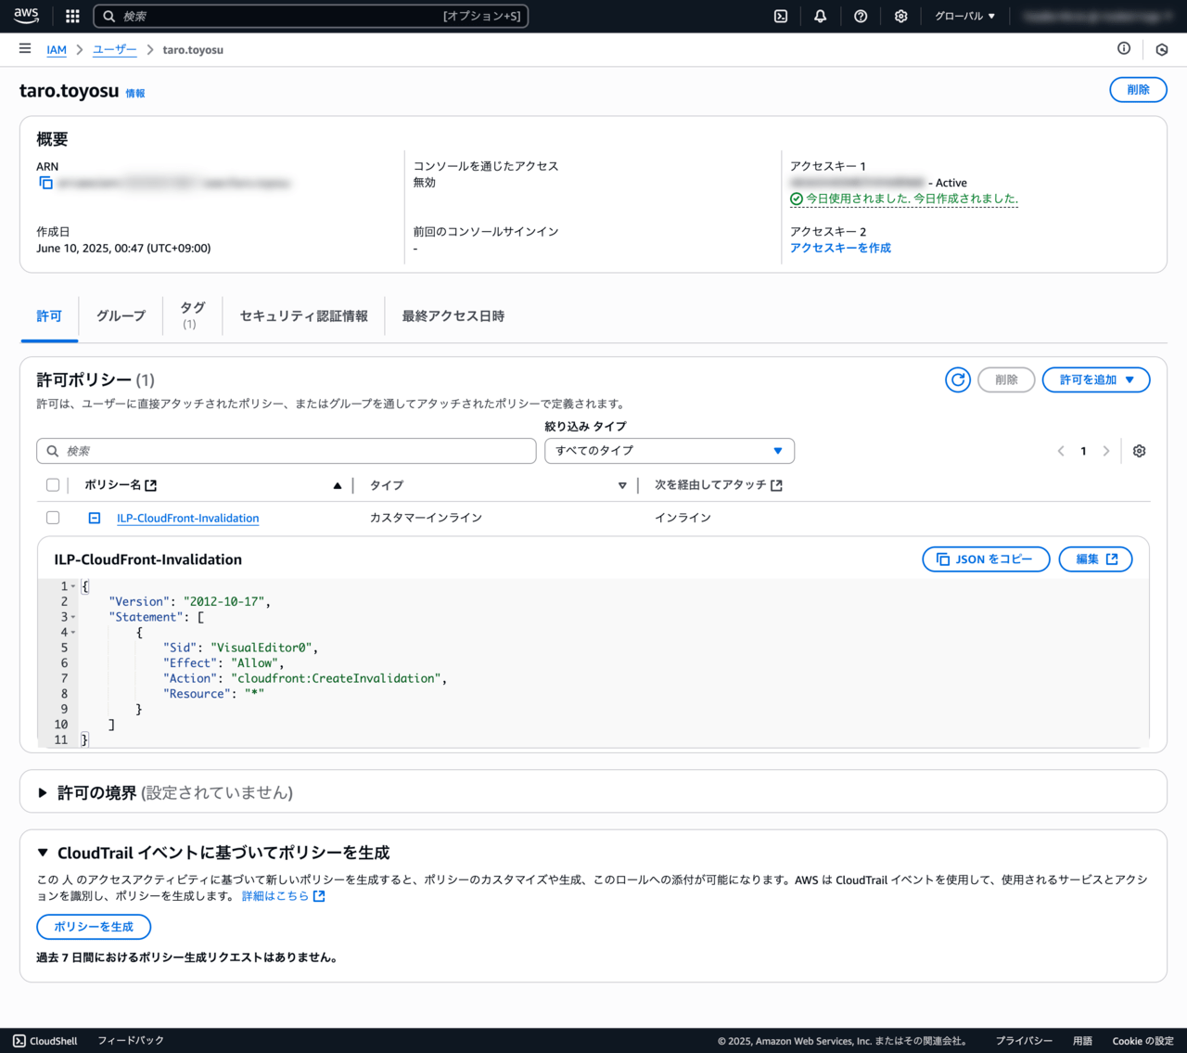
Task: Open the help question mark icon
Action: 861,16
